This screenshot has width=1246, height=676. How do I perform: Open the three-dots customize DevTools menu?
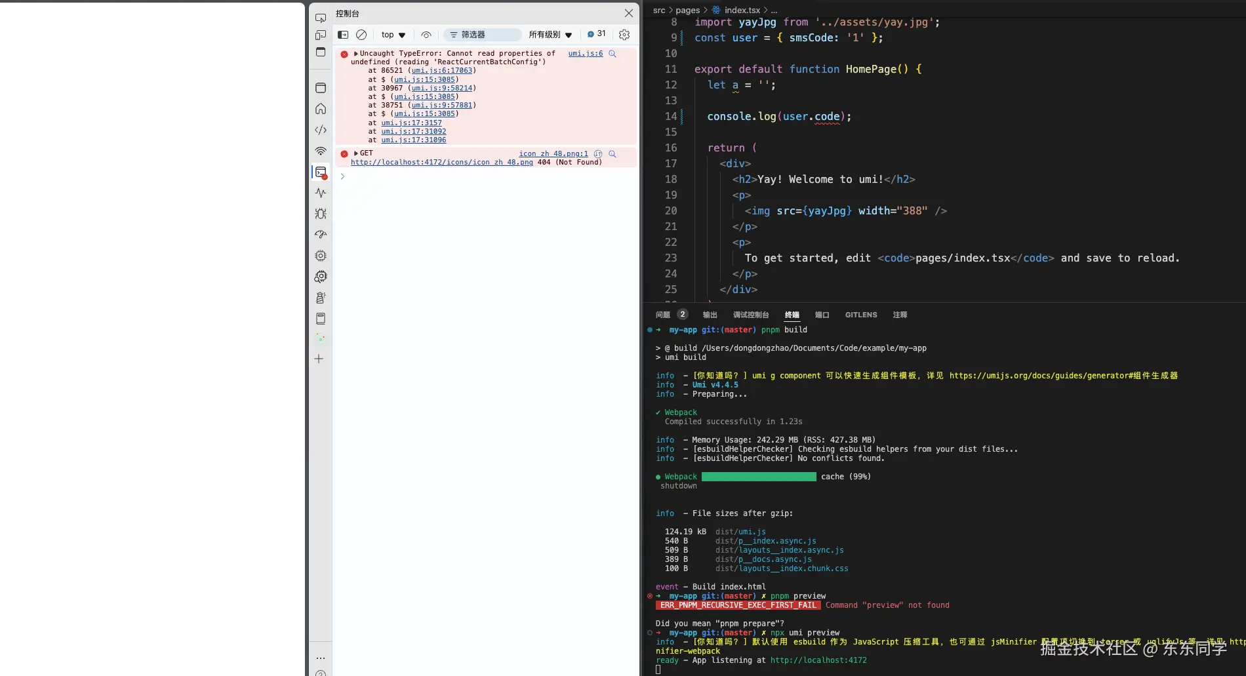pos(320,658)
